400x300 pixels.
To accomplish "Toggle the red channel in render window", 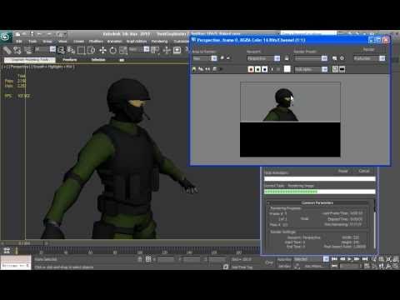I will 251,69.
